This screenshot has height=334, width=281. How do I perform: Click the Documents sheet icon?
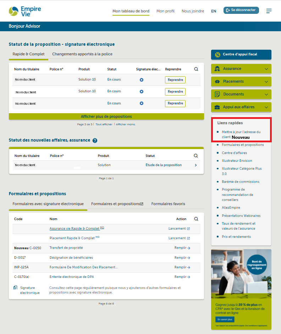(x=217, y=94)
